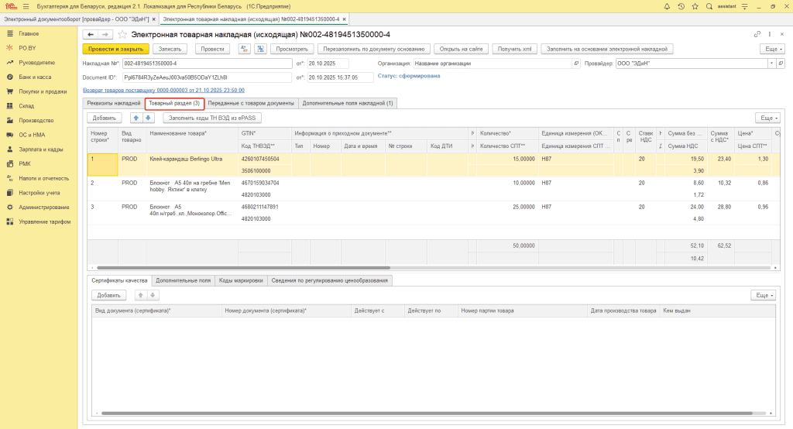This screenshot has height=429, width=793.
Task: Click the Document ID input field
Action: [x=207, y=77]
